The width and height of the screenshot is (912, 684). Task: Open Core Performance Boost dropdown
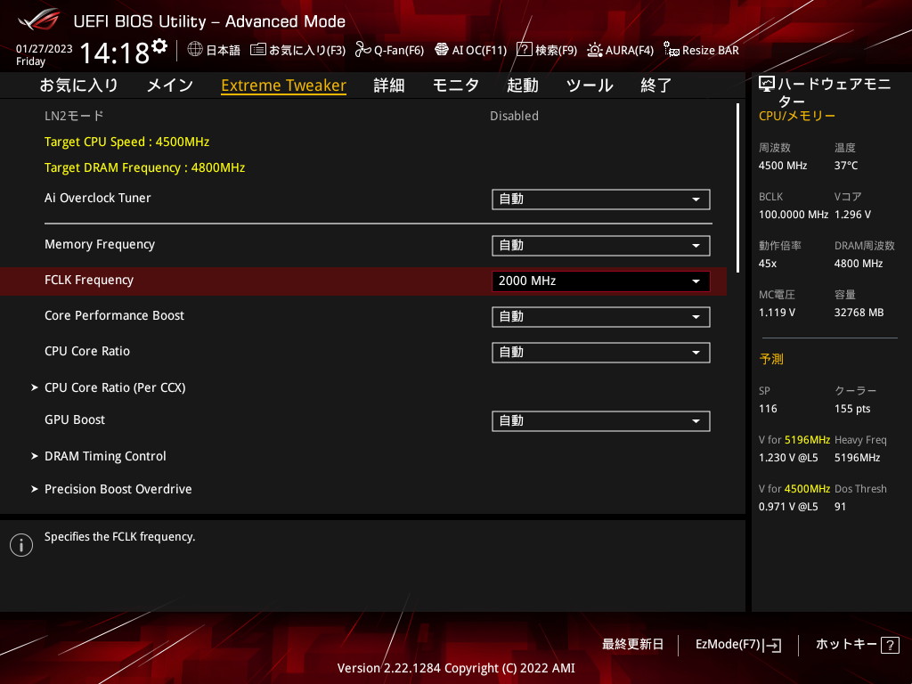601,317
